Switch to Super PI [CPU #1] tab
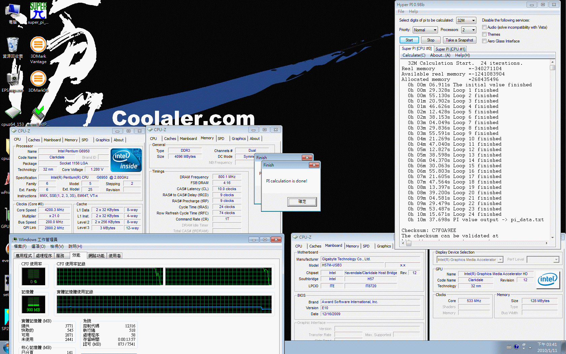This screenshot has height=354, width=566. tap(450, 49)
